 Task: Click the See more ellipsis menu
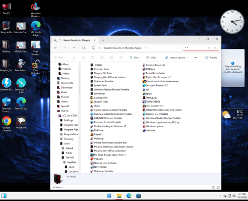[195, 57]
